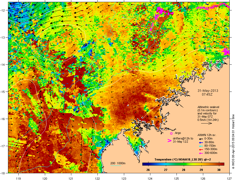Click the cyan bathymetry line under '200 1000m'
Screen dimensions: 235x181
116,166
